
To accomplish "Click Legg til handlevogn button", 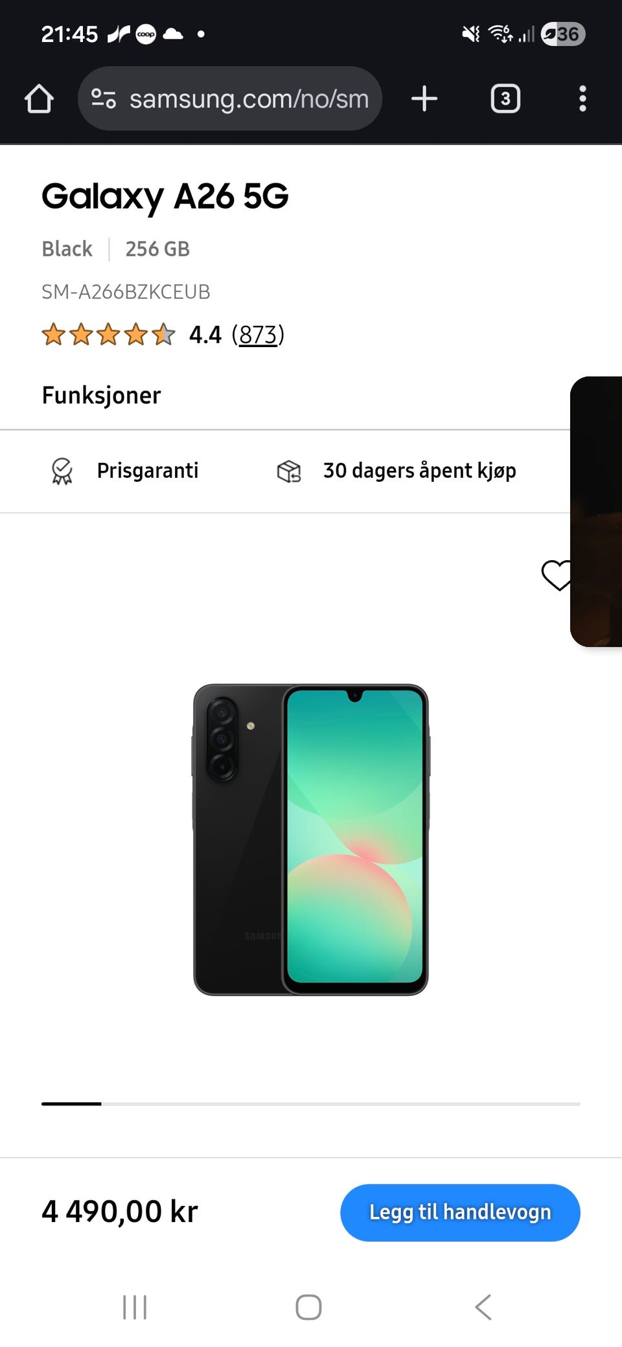I will (x=460, y=1212).
